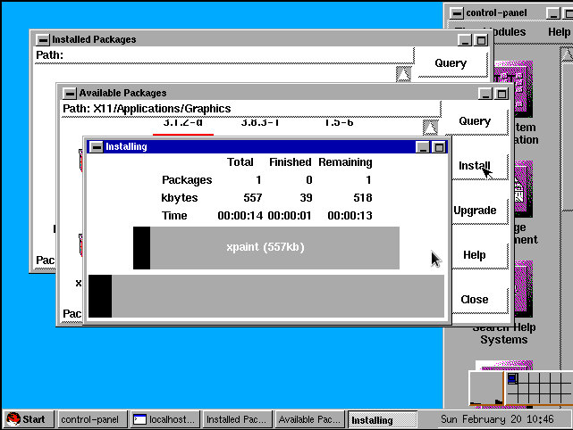Screen dimensions: 573x430
Task: Close the Available Packages window via Close button
Action: click(x=475, y=300)
